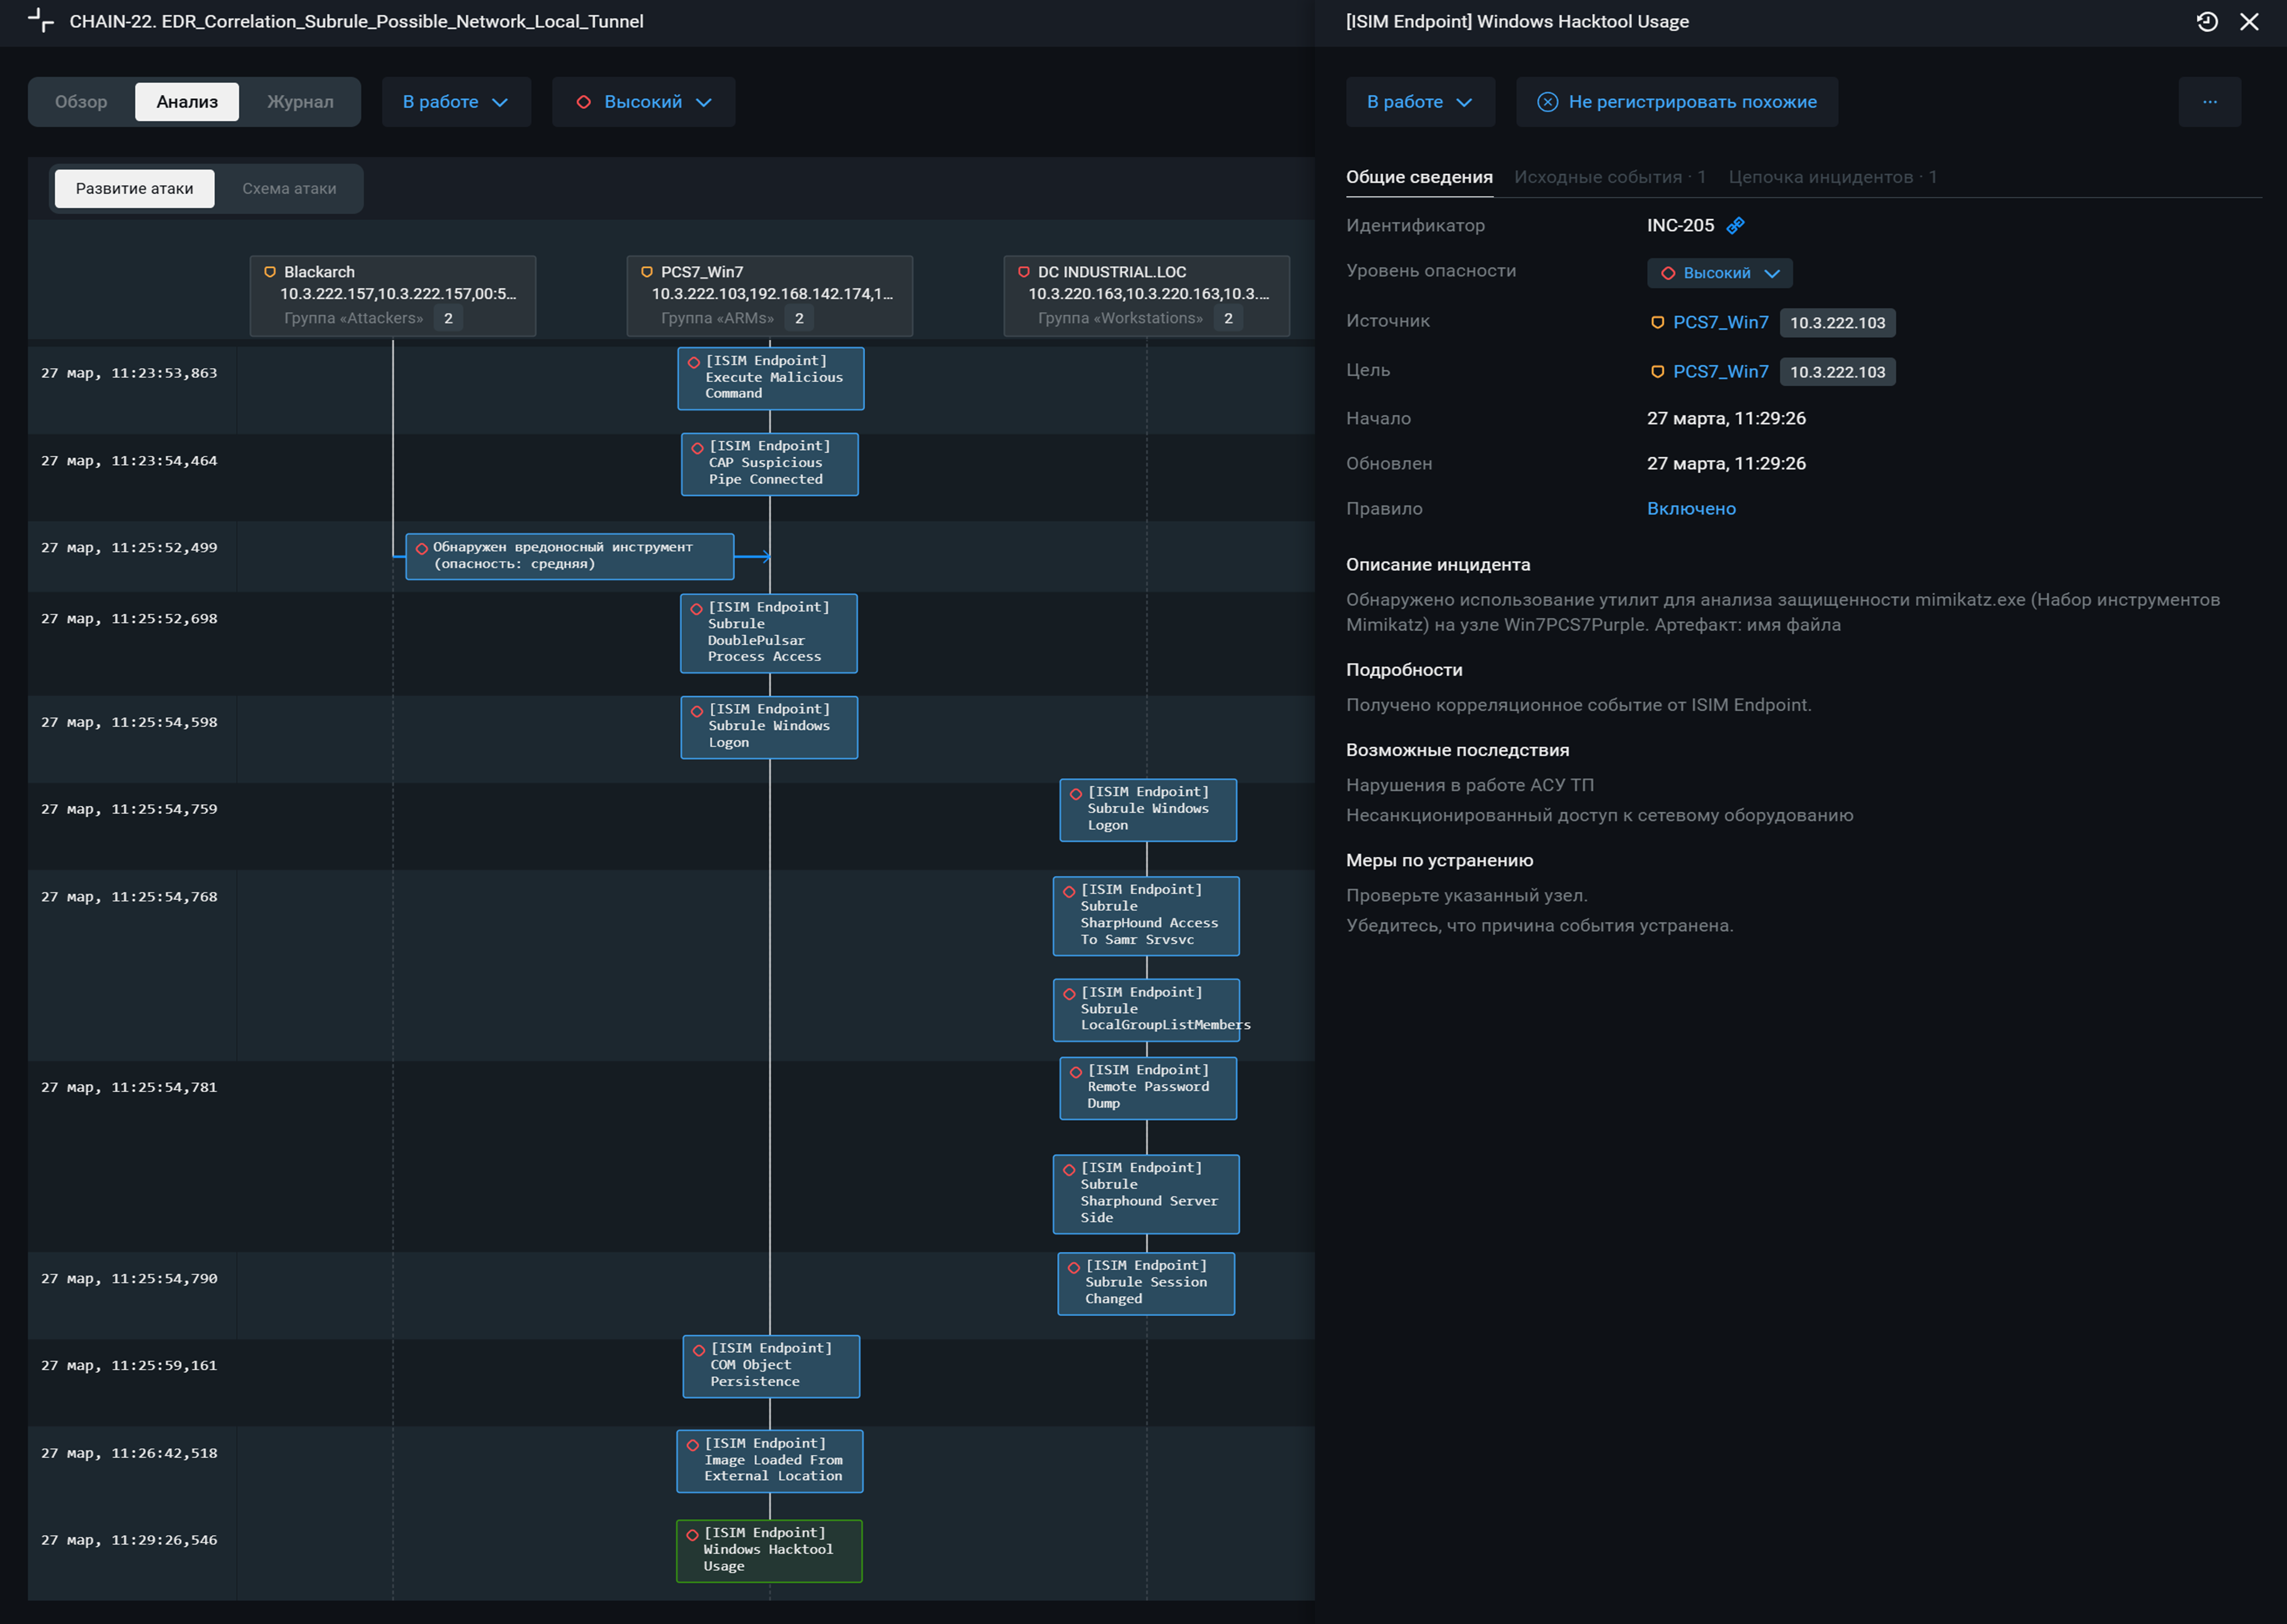The height and width of the screenshot is (1624, 2287).
Task: Select Remote Password Dump node
Action: (x=1148, y=1088)
